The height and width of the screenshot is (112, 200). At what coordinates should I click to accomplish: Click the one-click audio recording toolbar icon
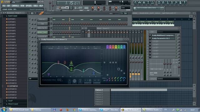pyautogui.click(x=163, y=2)
